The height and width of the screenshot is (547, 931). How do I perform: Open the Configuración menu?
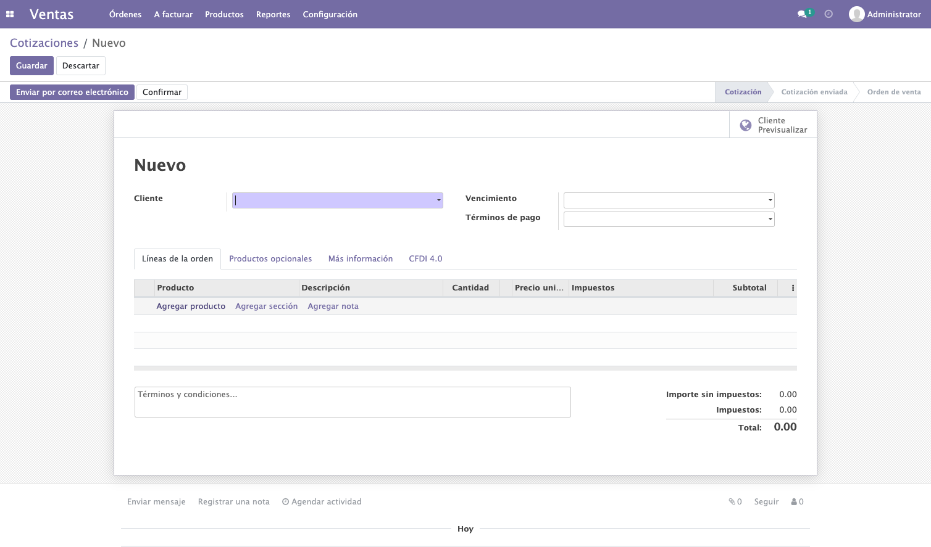point(330,14)
